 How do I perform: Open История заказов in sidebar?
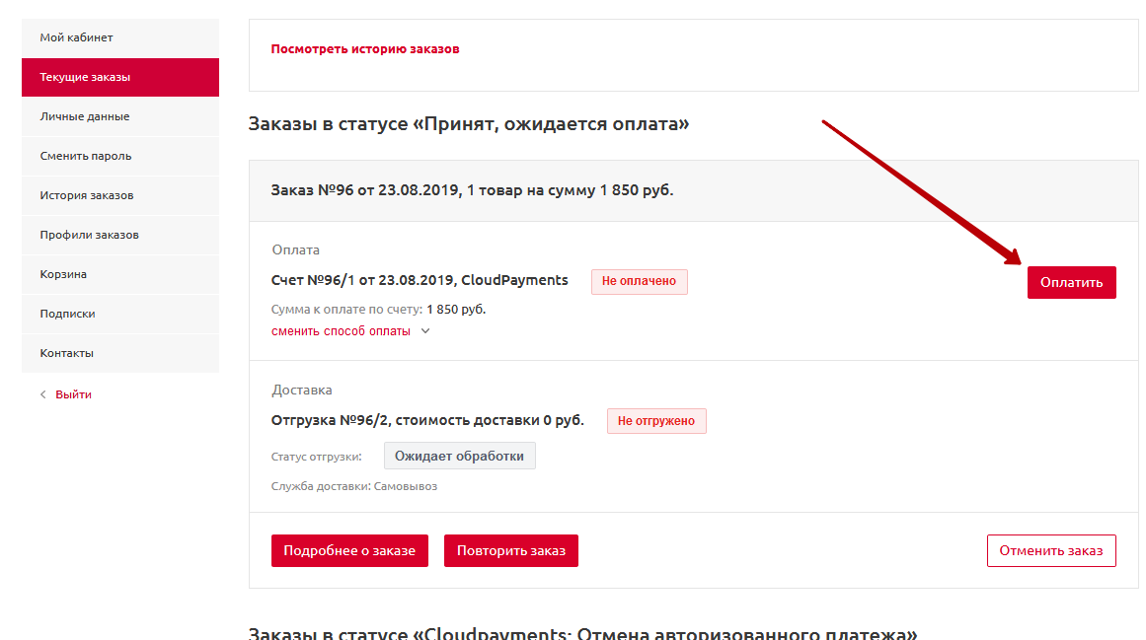(x=119, y=195)
